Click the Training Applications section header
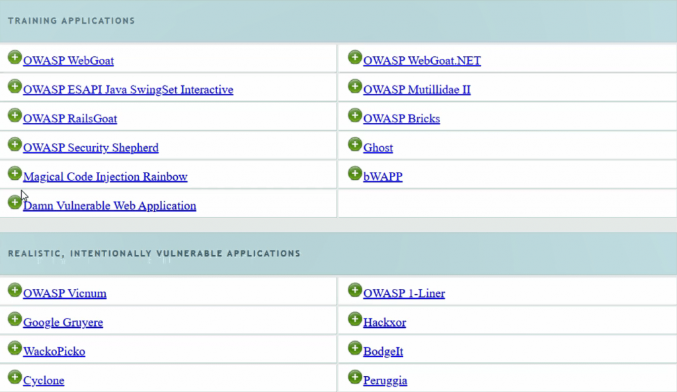The width and height of the screenshot is (677, 392). coord(71,20)
